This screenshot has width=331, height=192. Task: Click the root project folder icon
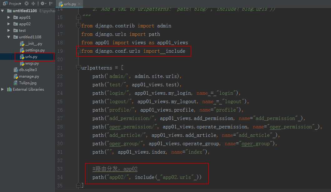coord(9,11)
